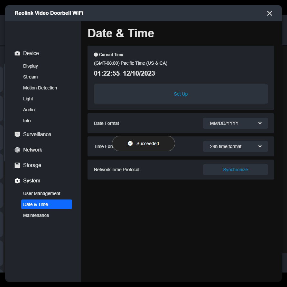Click the Succeeded checkmark icon
The height and width of the screenshot is (287, 287).
tap(130, 143)
